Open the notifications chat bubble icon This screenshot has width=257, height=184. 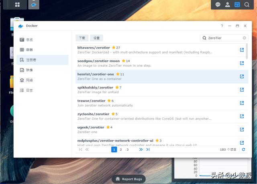tap(218, 4)
